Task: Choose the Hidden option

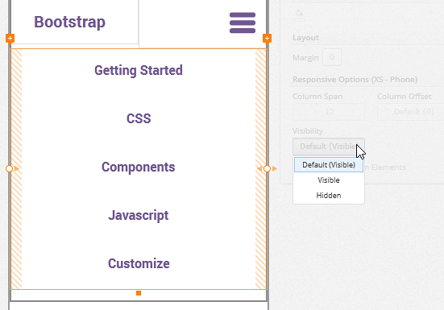Action: click(x=329, y=195)
